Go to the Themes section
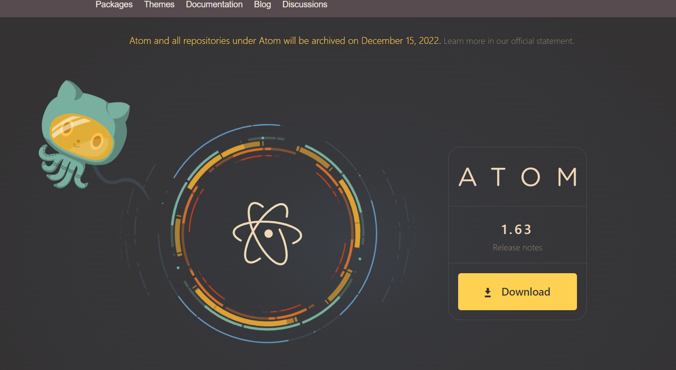 [x=159, y=4]
